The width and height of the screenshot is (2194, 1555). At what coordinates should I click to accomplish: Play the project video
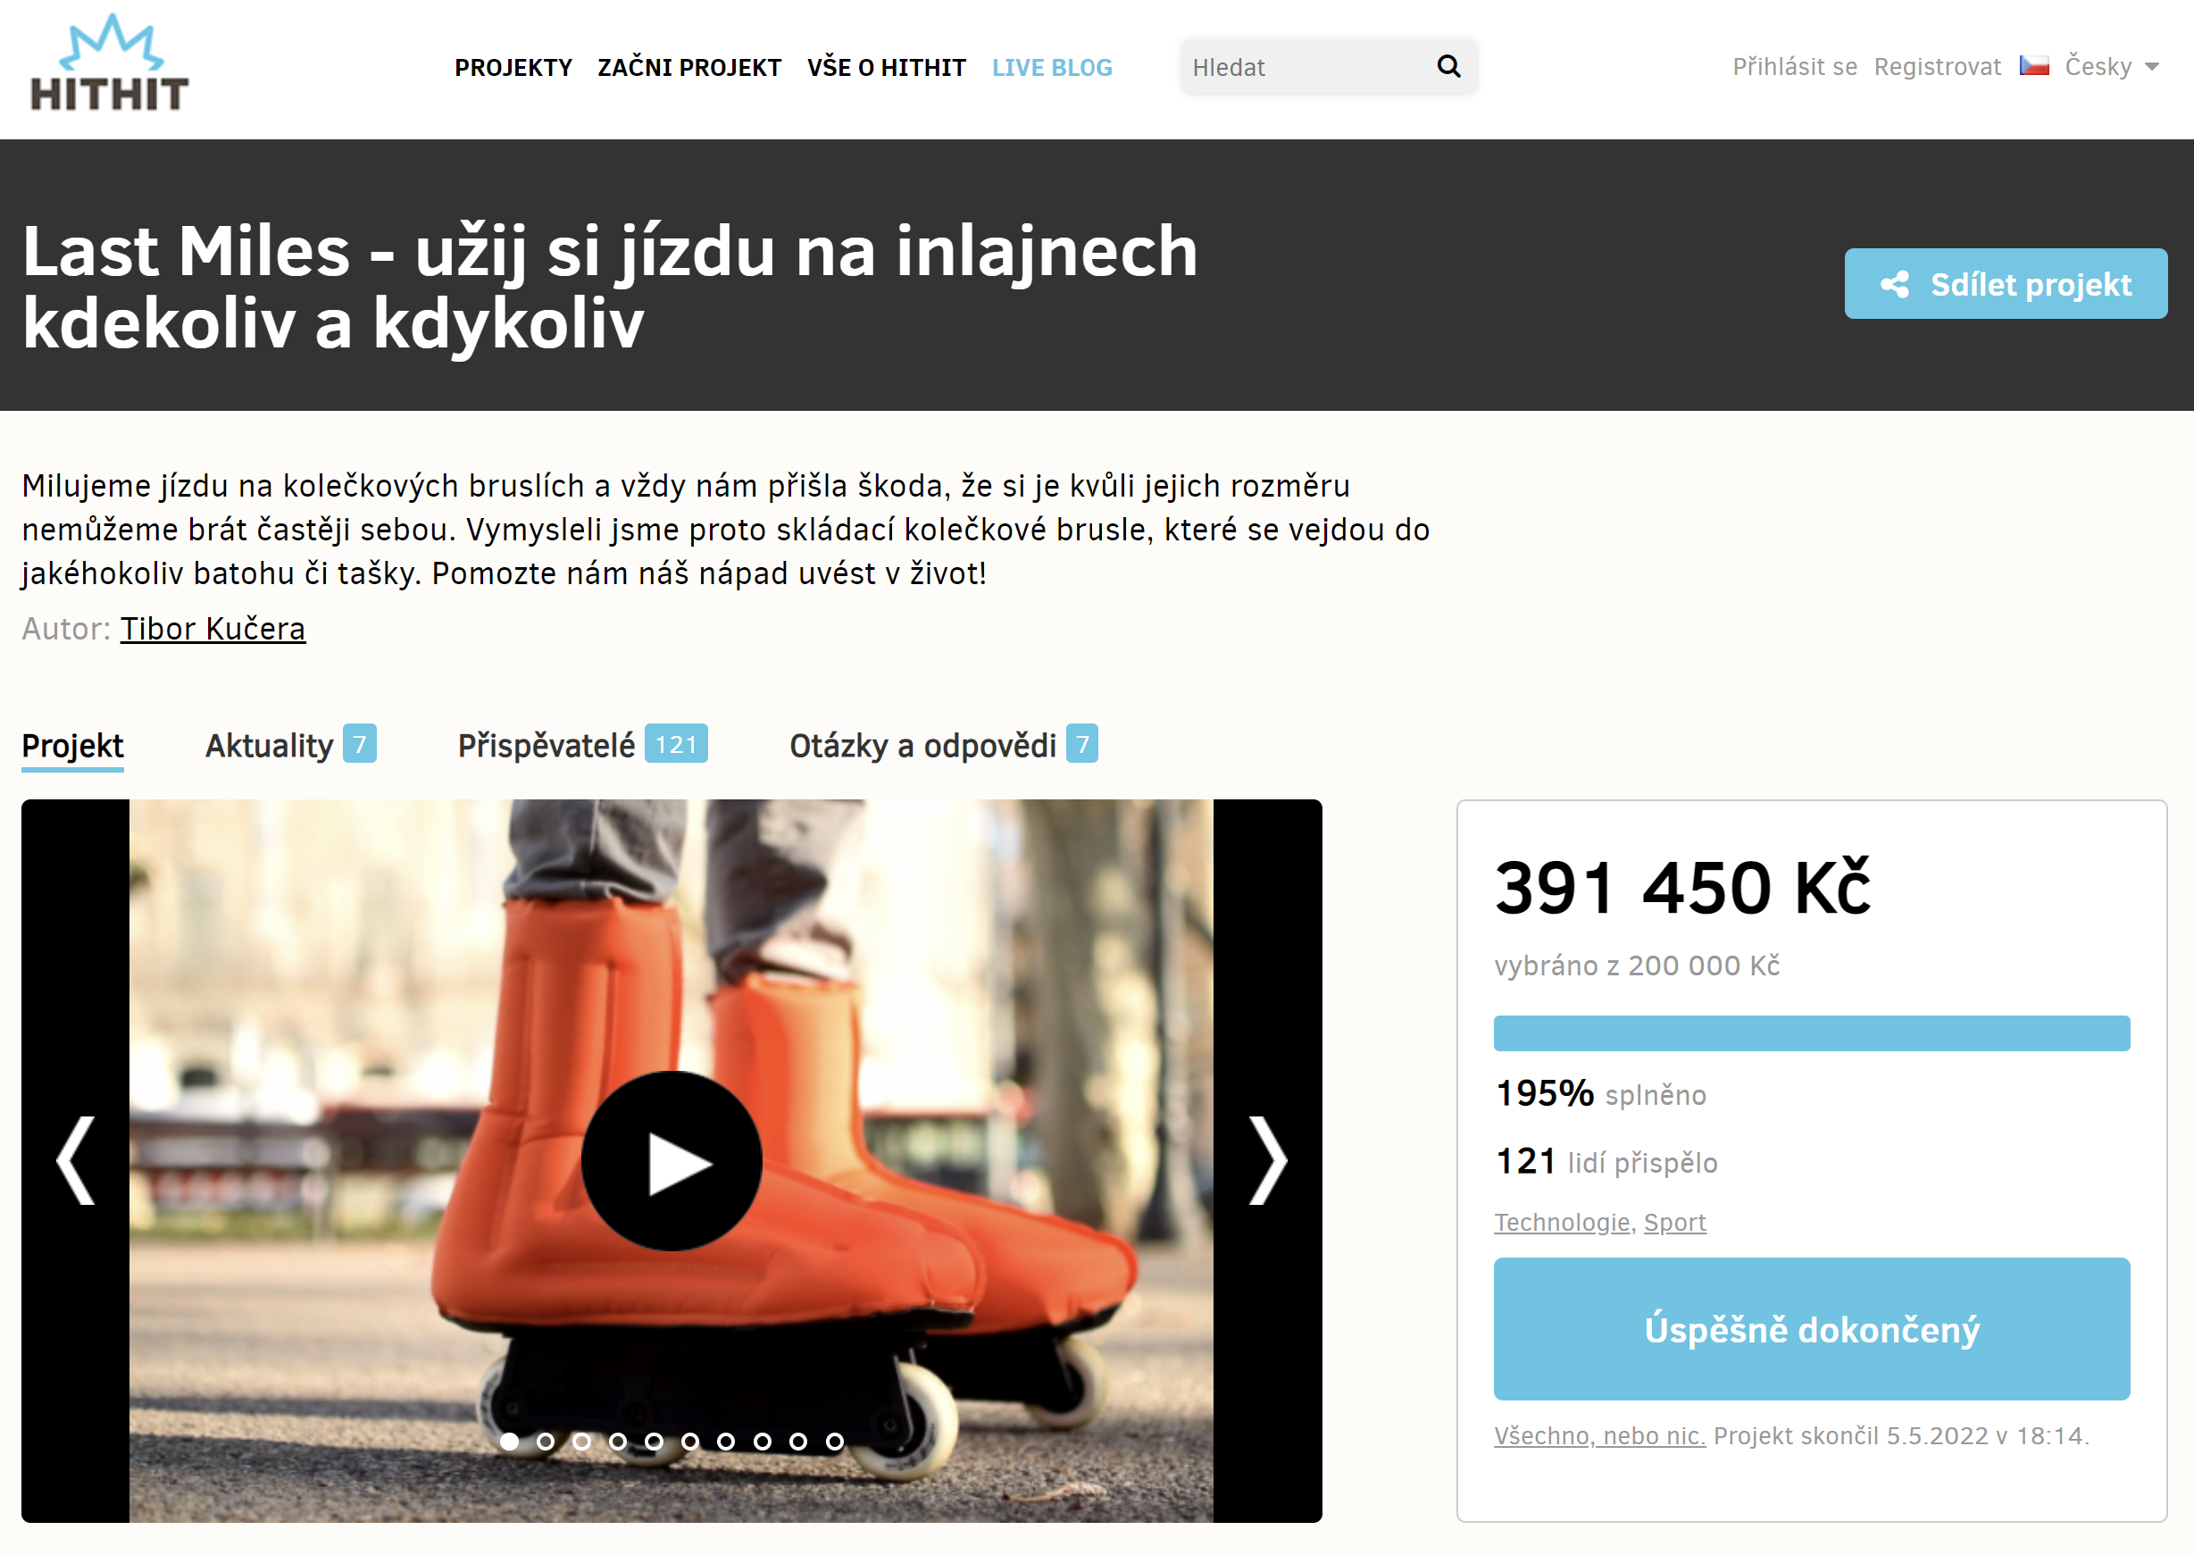click(671, 1160)
